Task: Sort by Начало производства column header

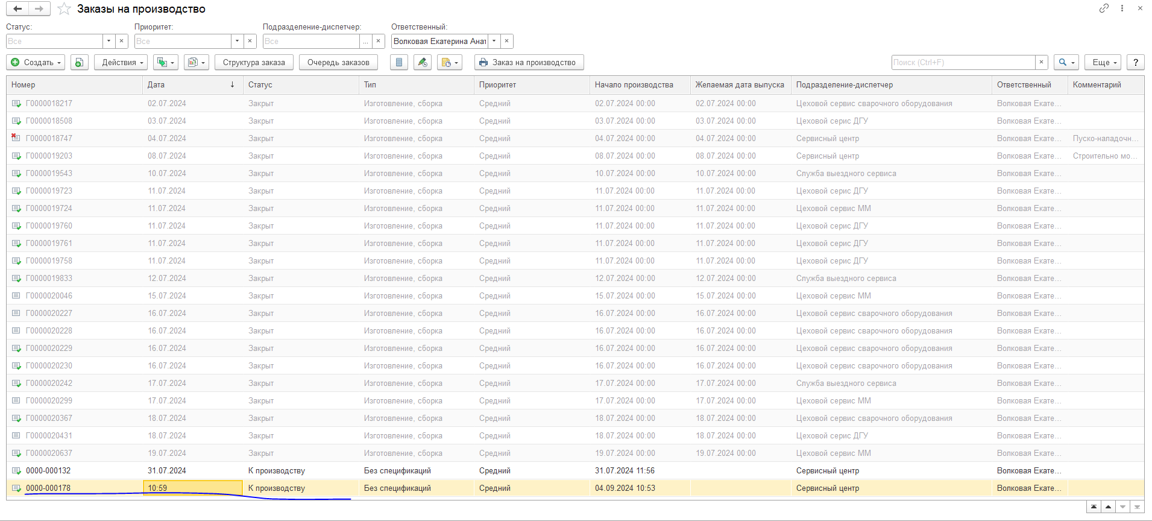Action: (640, 85)
